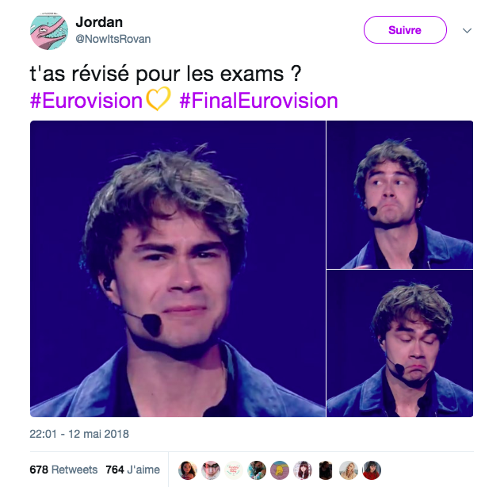Open the yellow cartoon character liker avatar

280,470
